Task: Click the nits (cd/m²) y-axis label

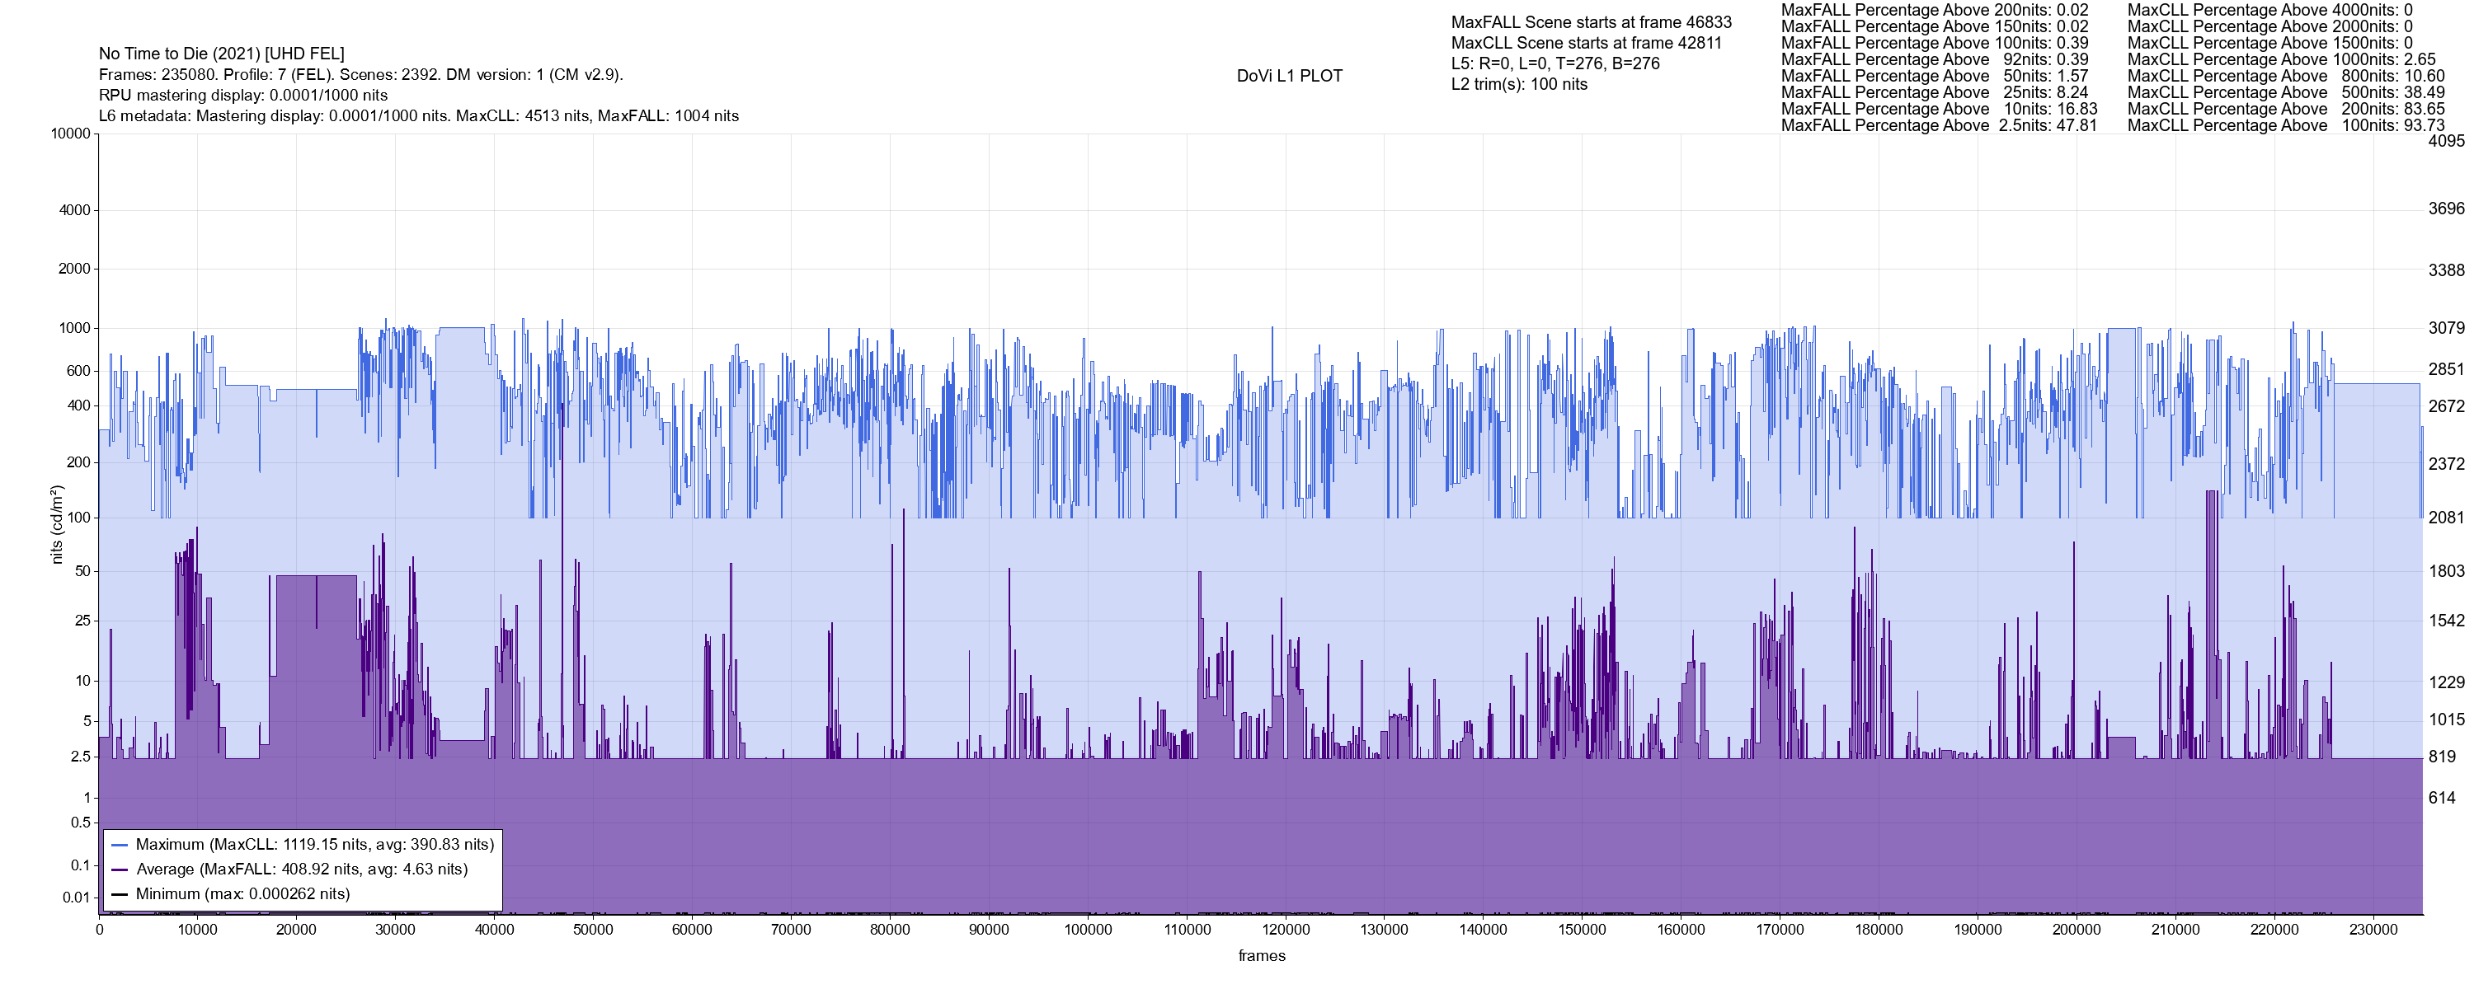Action: (57, 524)
